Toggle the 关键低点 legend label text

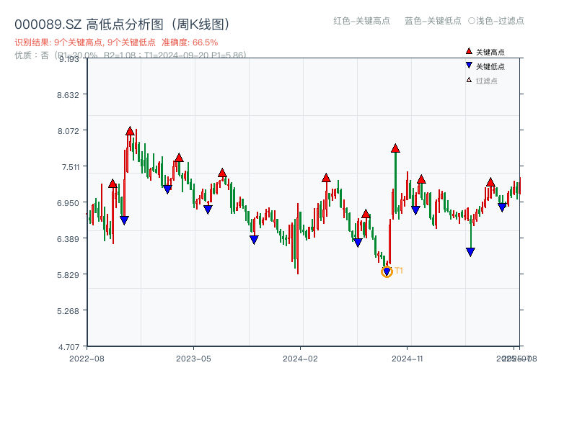tap(490, 66)
